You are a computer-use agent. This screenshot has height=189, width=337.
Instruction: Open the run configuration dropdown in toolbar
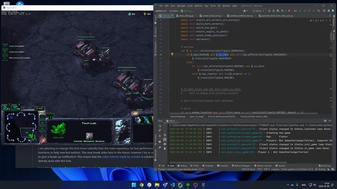coord(259,10)
